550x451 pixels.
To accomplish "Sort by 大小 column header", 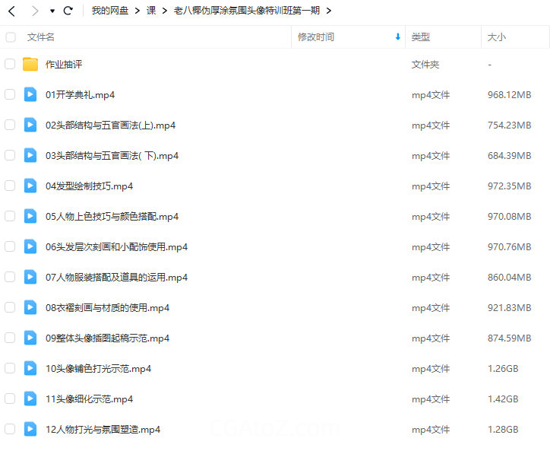I will coord(497,37).
